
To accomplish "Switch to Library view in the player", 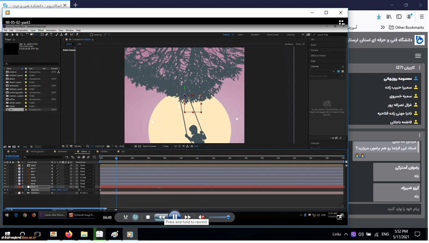I will tap(341, 22).
